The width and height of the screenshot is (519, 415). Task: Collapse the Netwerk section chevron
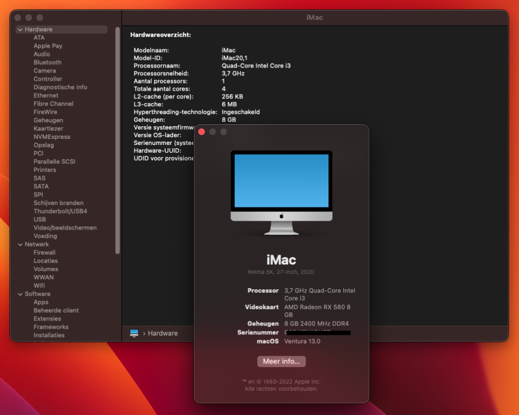click(20, 245)
